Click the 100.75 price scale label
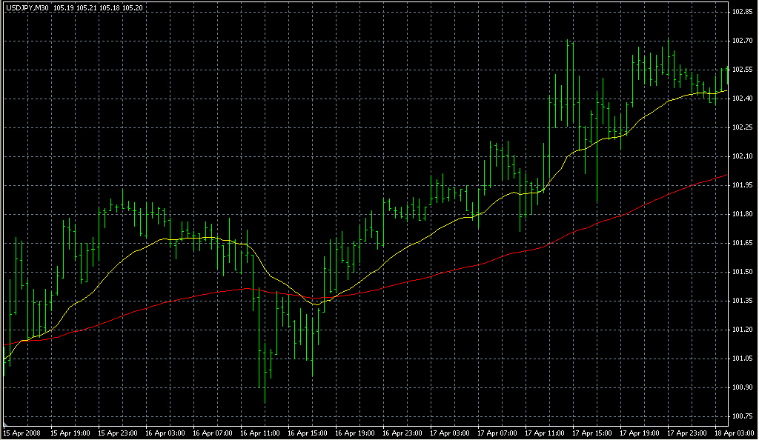Image resolution: width=759 pixels, height=440 pixels. click(x=742, y=416)
